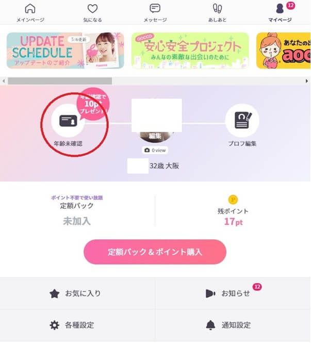Screen dimensions: 311x361
Task: Click the 編集 label on profile photo
Action: pos(155,136)
